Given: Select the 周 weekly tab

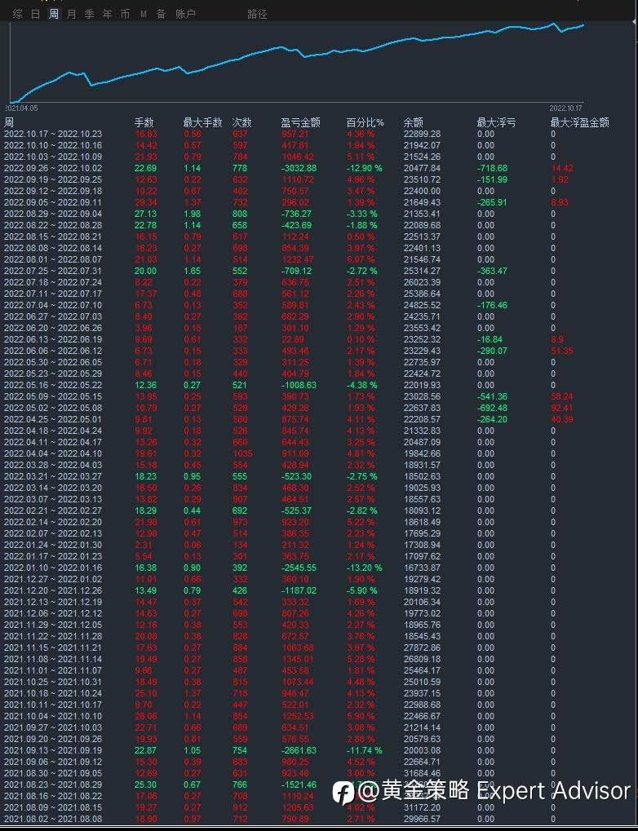Looking at the screenshot, I should pyautogui.click(x=54, y=15).
